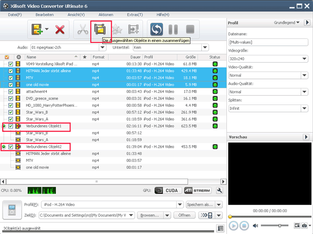Screen dimensions: 313x234
Task: Click the transfer-to-device arrow icon
Action: (x=207, y=215)
